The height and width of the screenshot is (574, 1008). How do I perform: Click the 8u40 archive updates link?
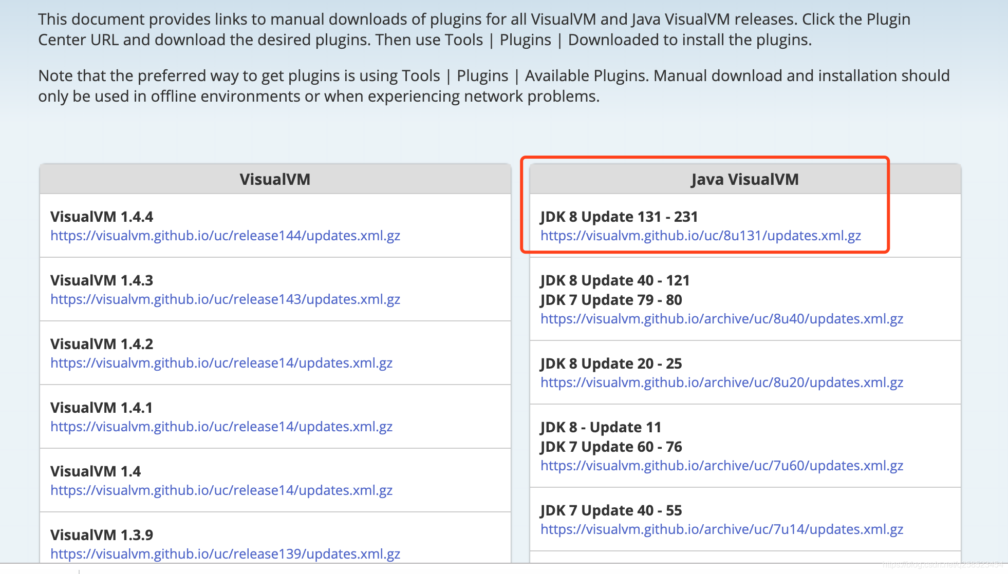(x=721, y=319)
